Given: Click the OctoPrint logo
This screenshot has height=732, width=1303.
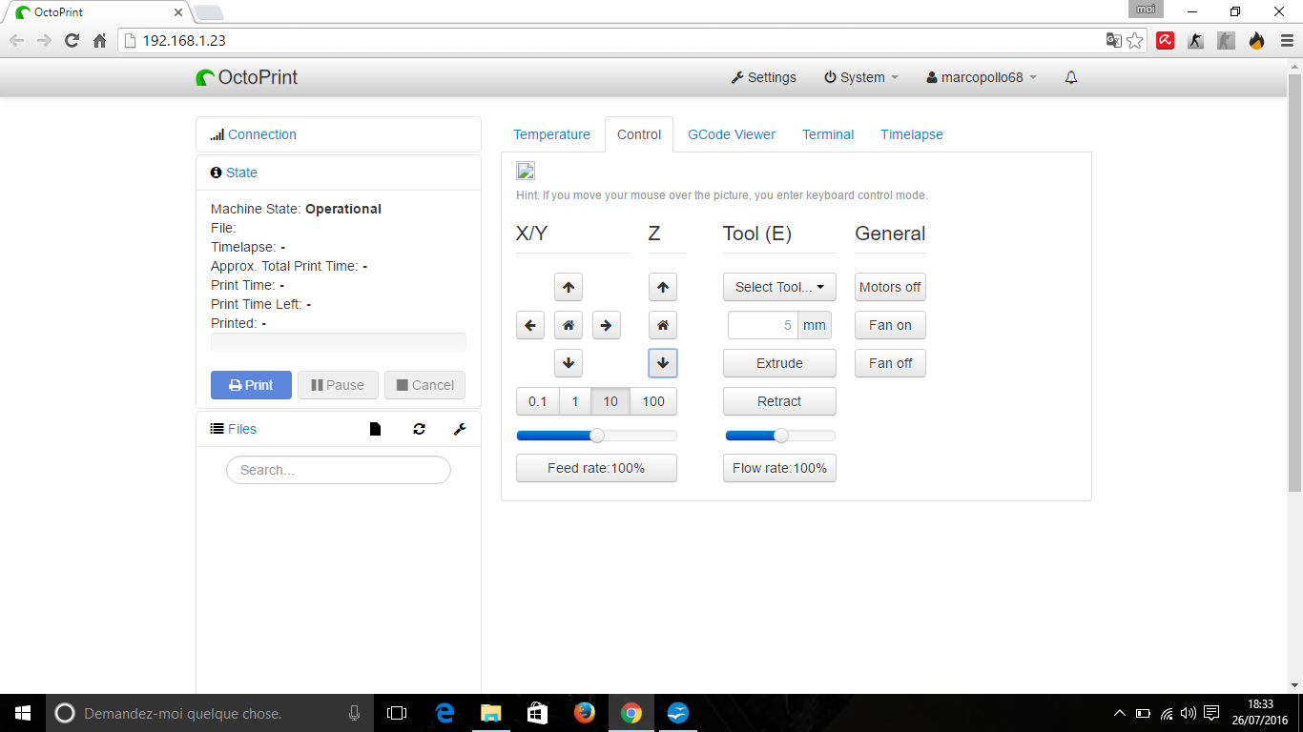Looking at the screenshot, I should tap(247, 77).
